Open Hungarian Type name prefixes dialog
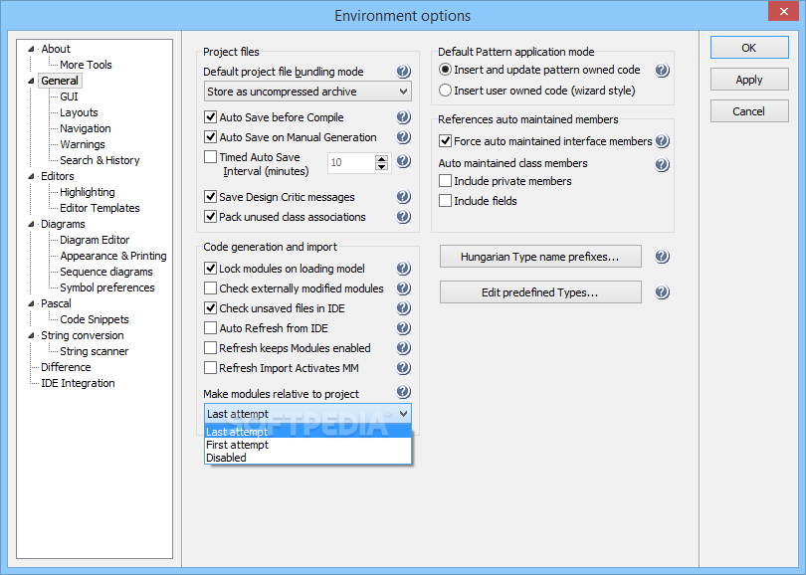This screenshot has width=806, height=575. pos(540,257)
